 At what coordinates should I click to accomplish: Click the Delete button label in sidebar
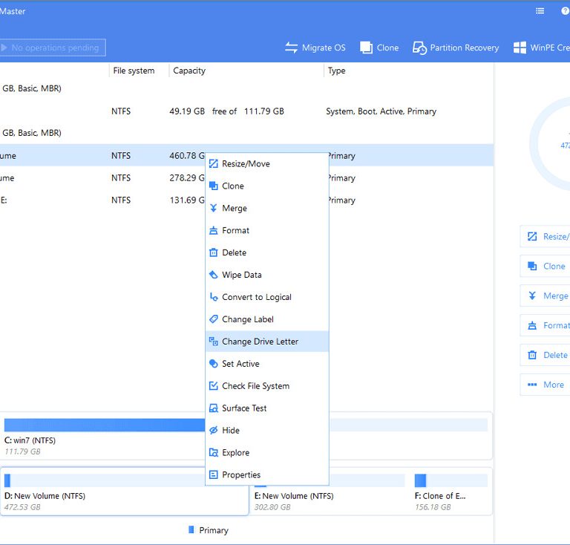pyautogui.click(x=555, y=355)
